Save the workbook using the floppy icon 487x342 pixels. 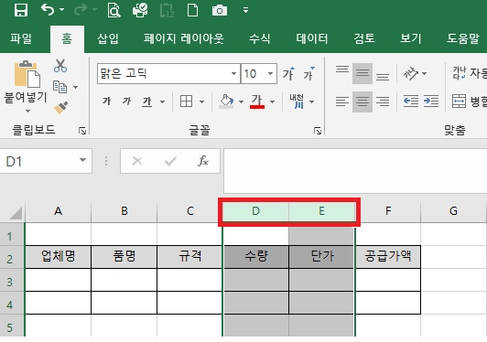[x=21, y=10]
